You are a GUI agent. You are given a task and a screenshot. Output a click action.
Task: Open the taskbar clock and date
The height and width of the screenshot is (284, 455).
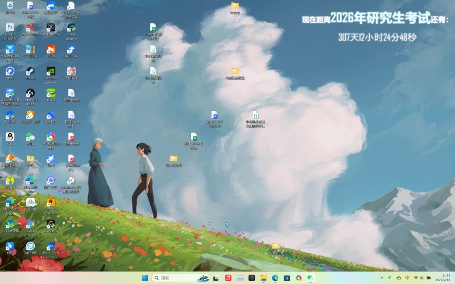(x=442, y=278)
